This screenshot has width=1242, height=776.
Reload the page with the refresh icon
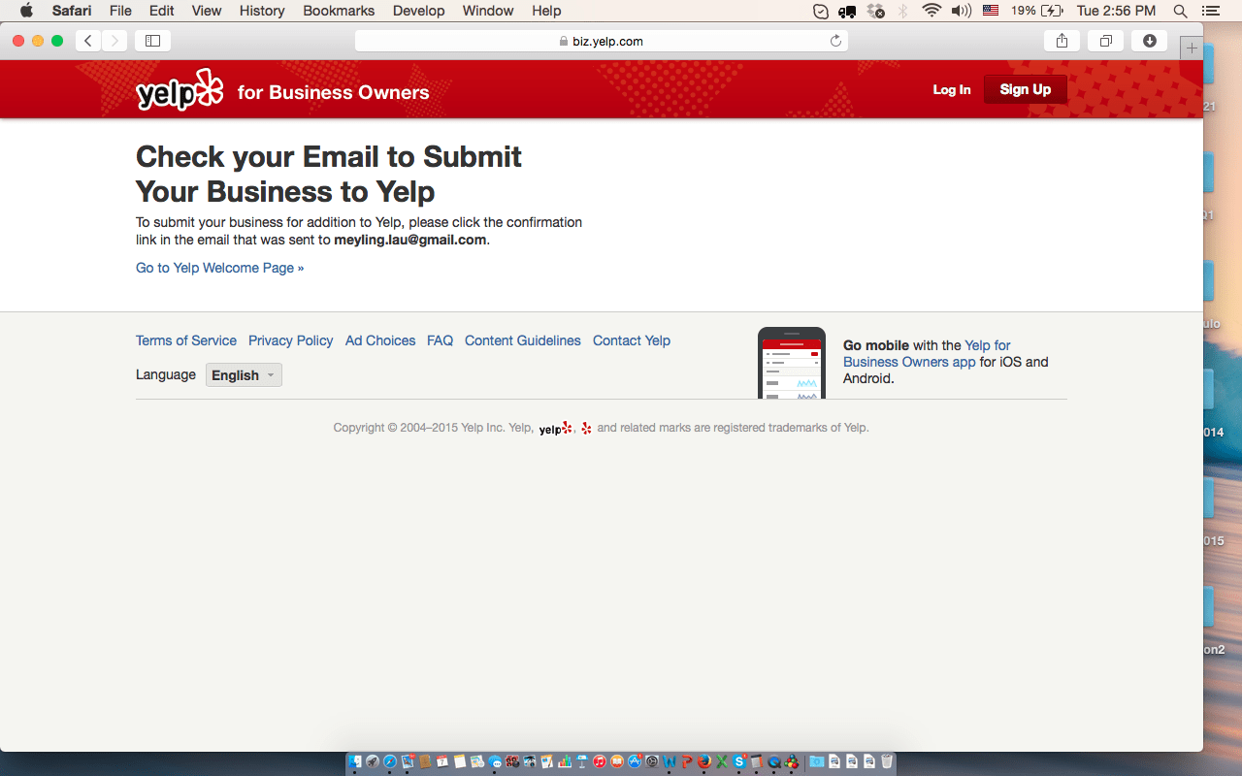(835, 41)
